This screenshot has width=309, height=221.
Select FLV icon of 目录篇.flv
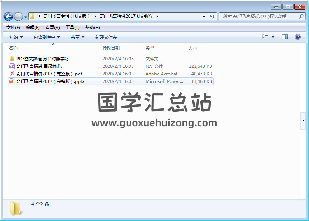pos(12,66)
